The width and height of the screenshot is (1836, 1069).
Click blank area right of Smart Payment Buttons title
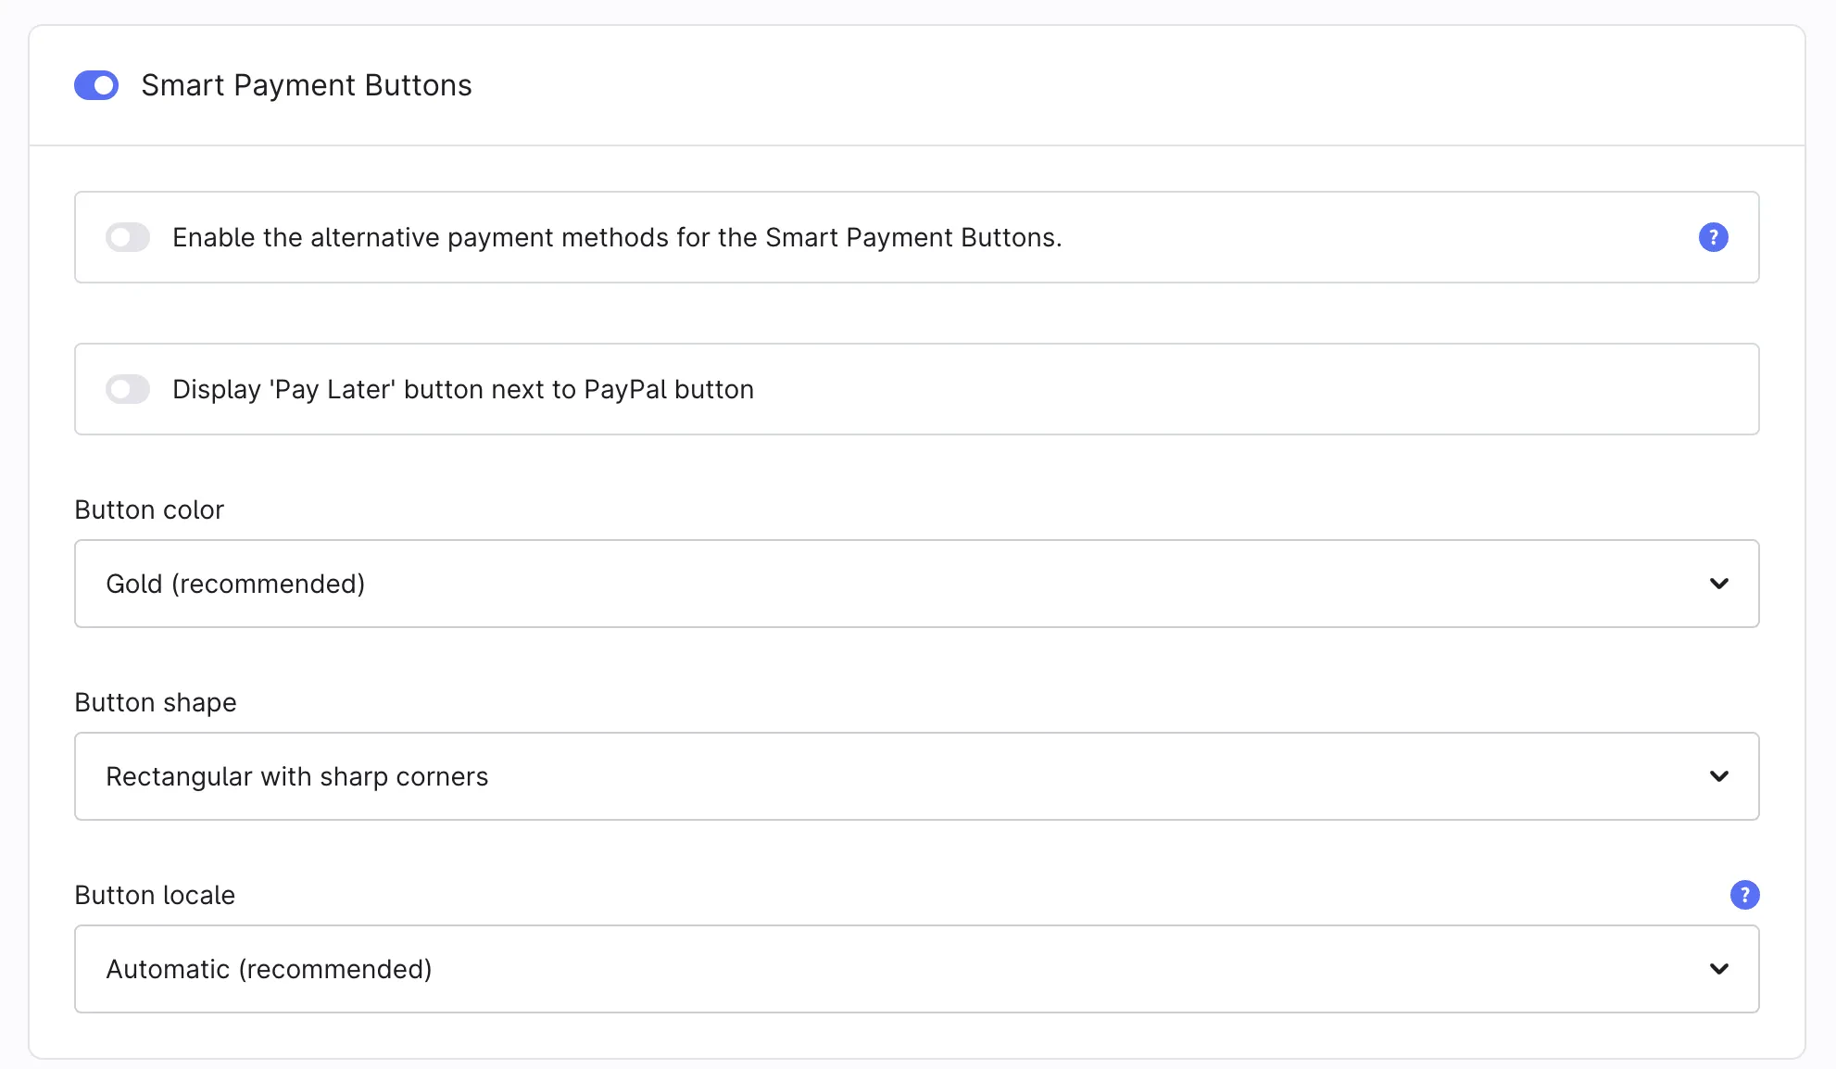pyautogui.click(x=1112, y=85)
